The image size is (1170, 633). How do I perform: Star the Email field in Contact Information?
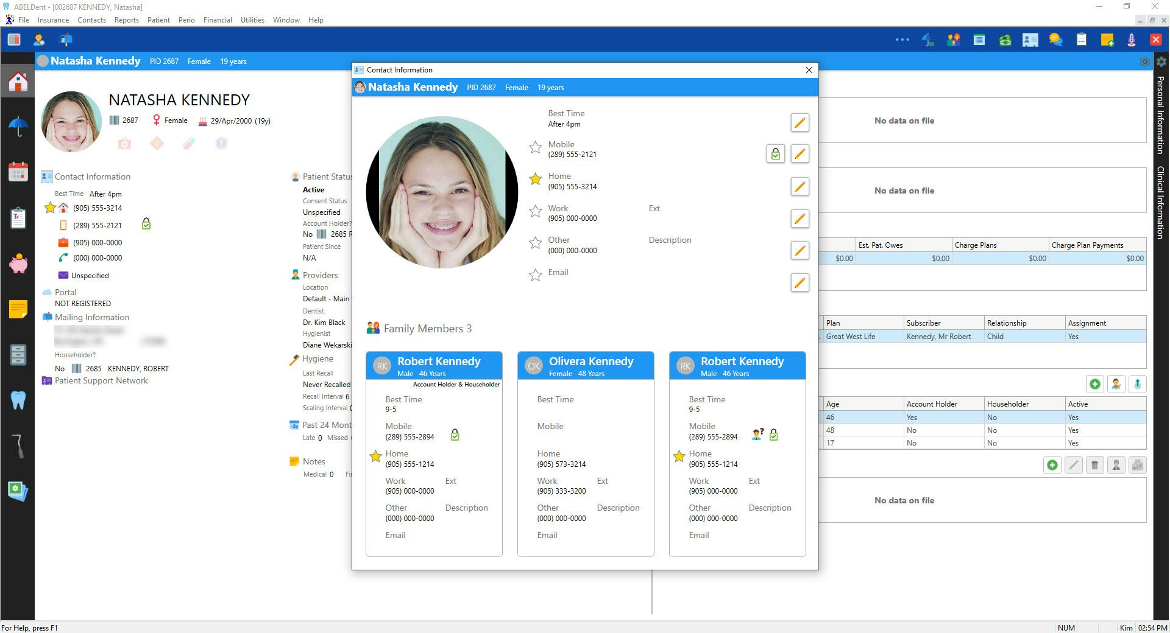click(535, 275)
